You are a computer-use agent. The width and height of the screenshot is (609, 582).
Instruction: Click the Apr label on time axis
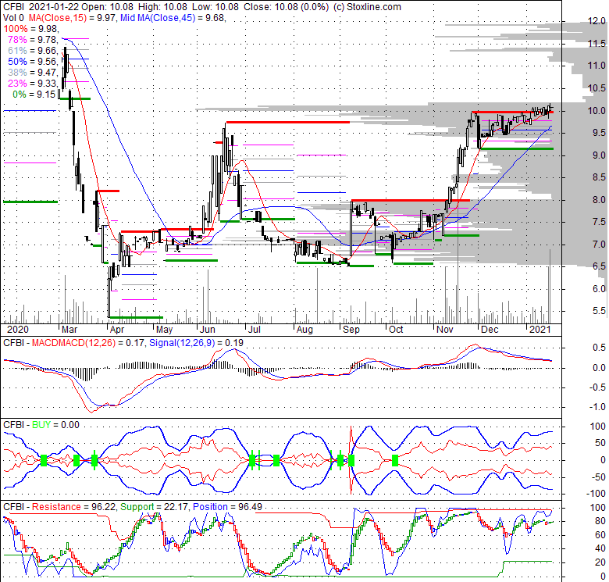(x=117, y=330)
